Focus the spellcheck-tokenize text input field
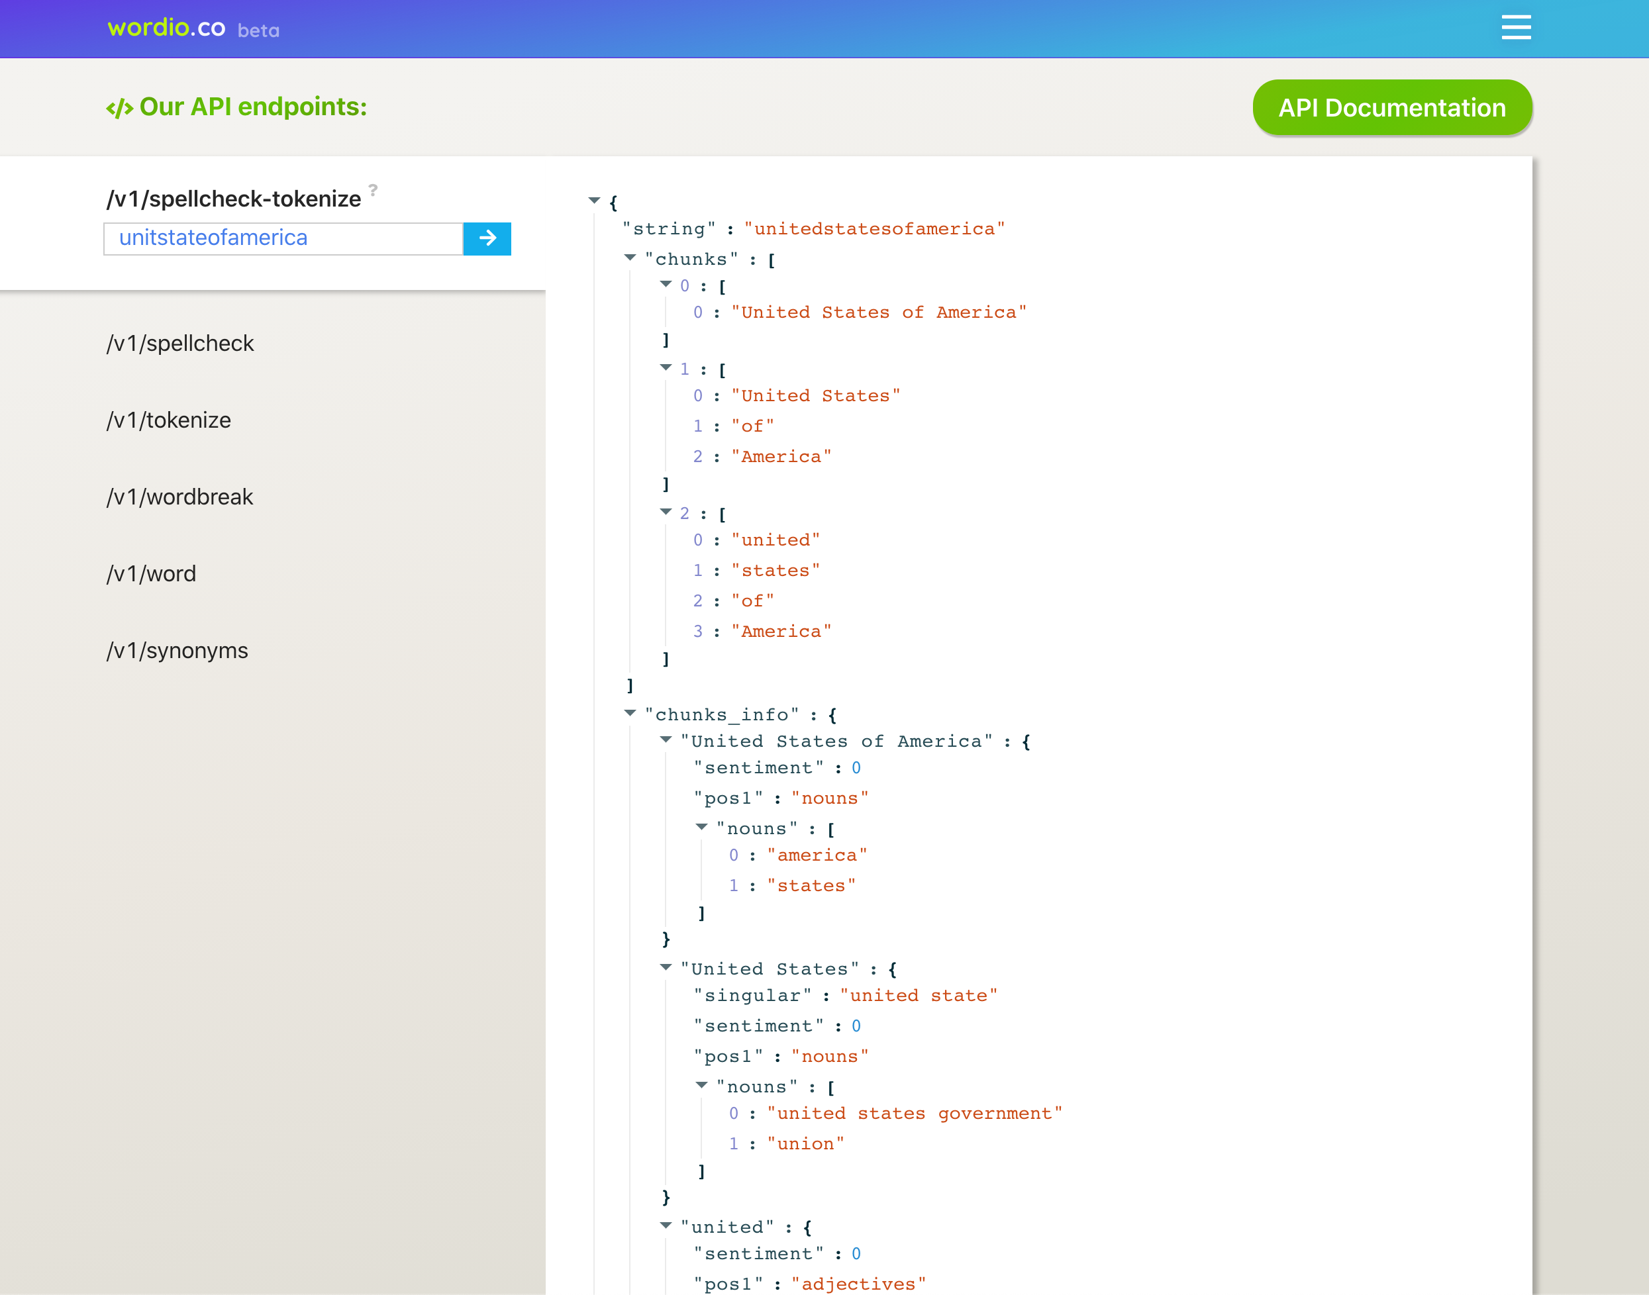Viewport: 1649px width, 1295px height. pos(283,239)
